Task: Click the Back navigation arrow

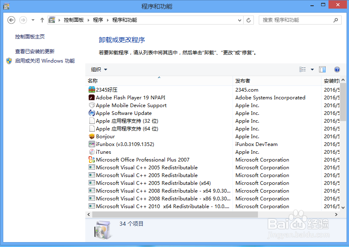Action: pyautogui.click(x=11, y=20)
